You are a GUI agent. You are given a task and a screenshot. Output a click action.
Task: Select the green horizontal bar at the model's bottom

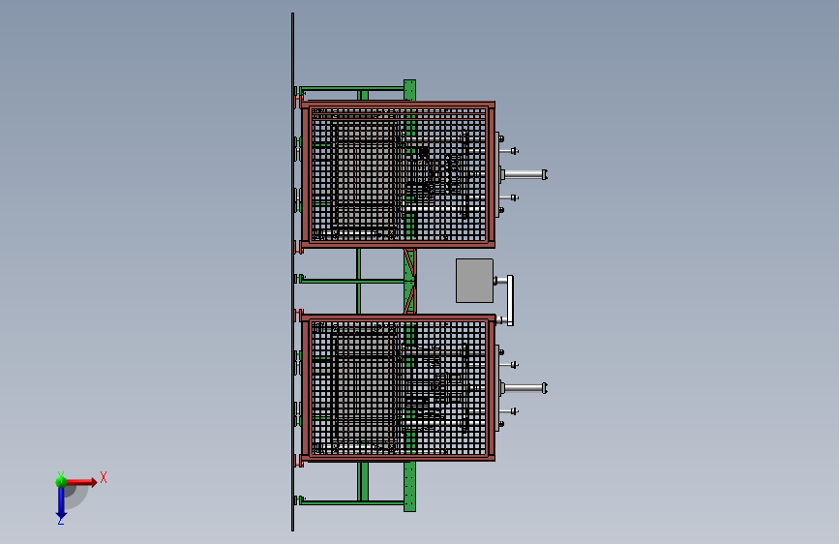coord(351,502)
